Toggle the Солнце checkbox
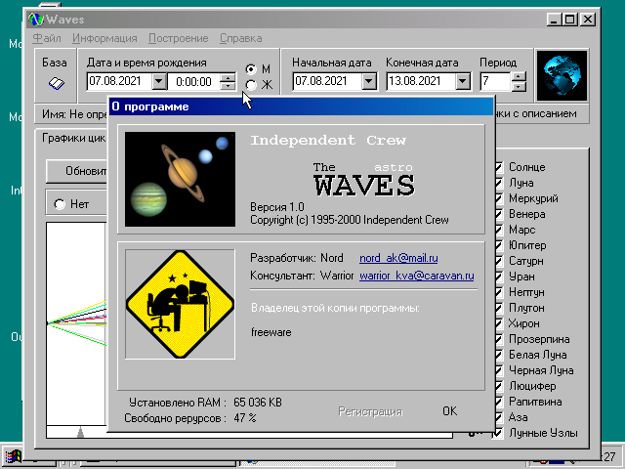Screen dimensions: 625x469 [499, 167]
